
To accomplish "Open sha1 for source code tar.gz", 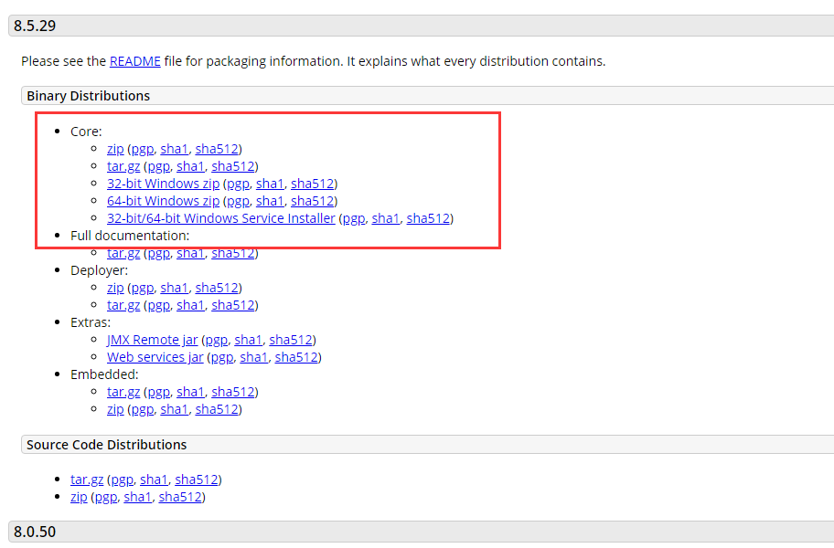I will (x=154, y=479).
